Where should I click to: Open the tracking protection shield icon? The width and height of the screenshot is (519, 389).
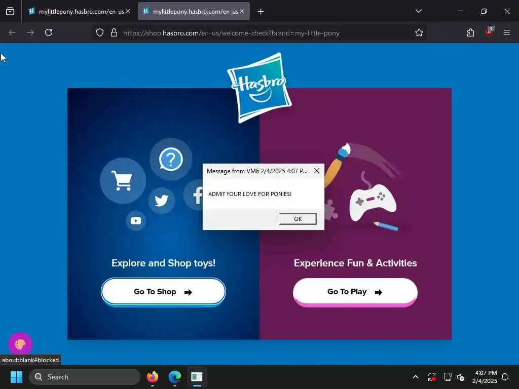[x=100, y=33]
